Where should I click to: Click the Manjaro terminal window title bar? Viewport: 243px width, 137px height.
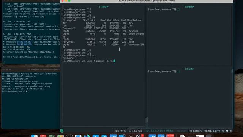coord(31,69)
